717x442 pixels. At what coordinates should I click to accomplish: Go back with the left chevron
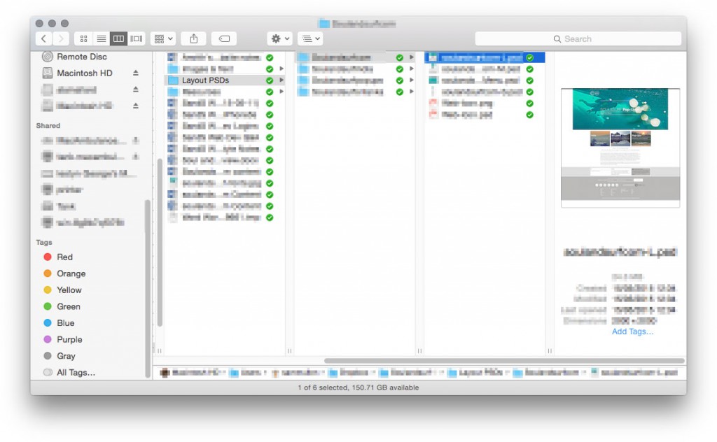pyautogui.click(x=43, y=38)
